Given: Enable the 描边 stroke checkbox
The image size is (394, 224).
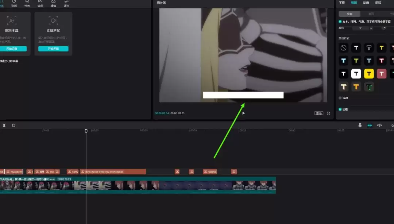Looking at the screenshot, I should pyautogui.click(x=340, y=98).
